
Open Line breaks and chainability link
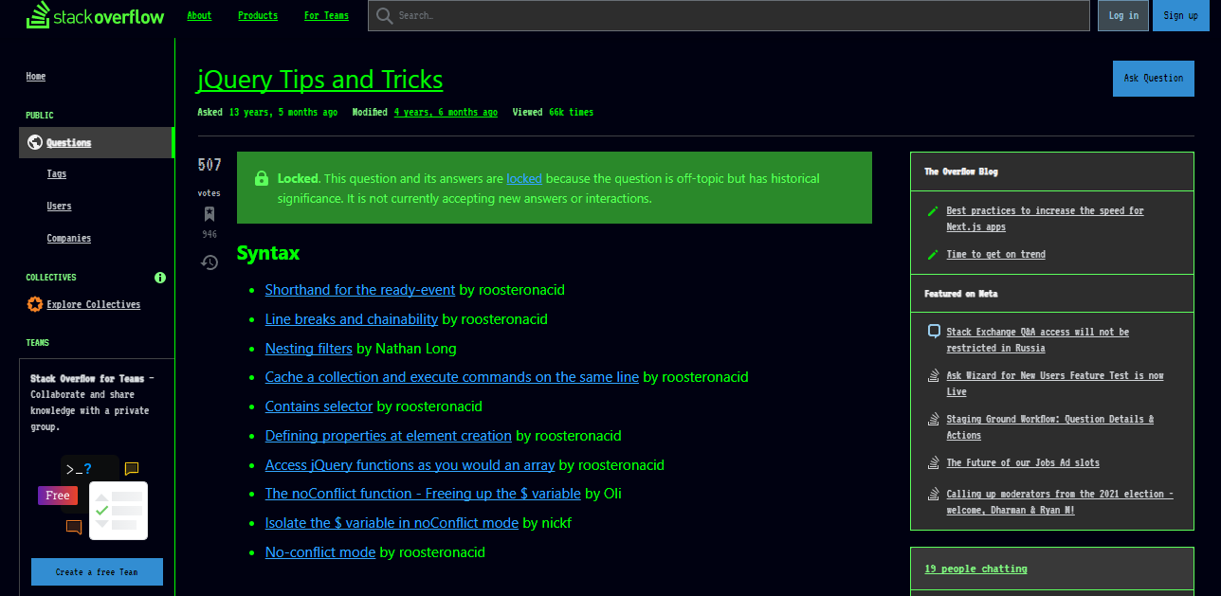click(x=352, y=319)
